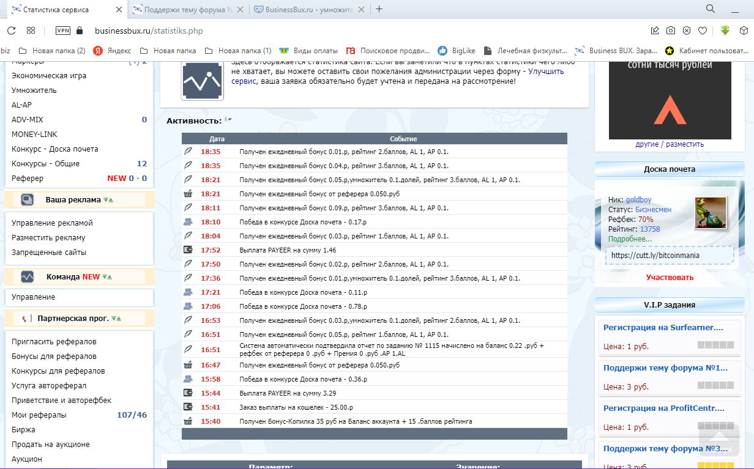Click the chart icon beside 'Команда'
The image size is (754, 469).
pos(28,277)
